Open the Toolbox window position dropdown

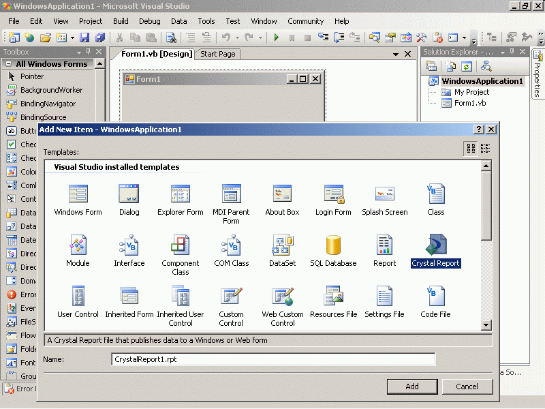click(x=78, y=52)
